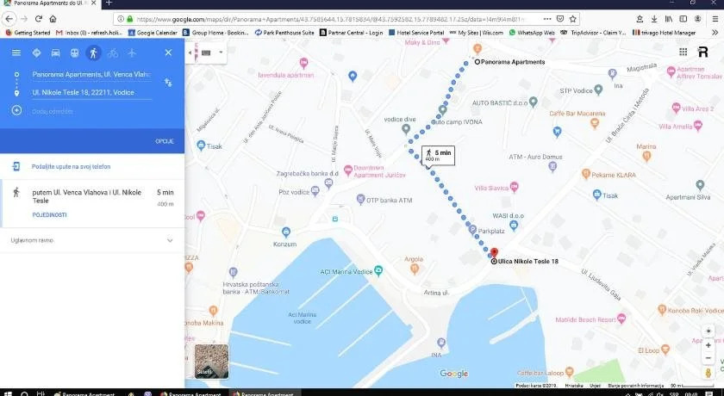Close the directions panel
This screenshot has width=724, height=396.
point(168,53)
